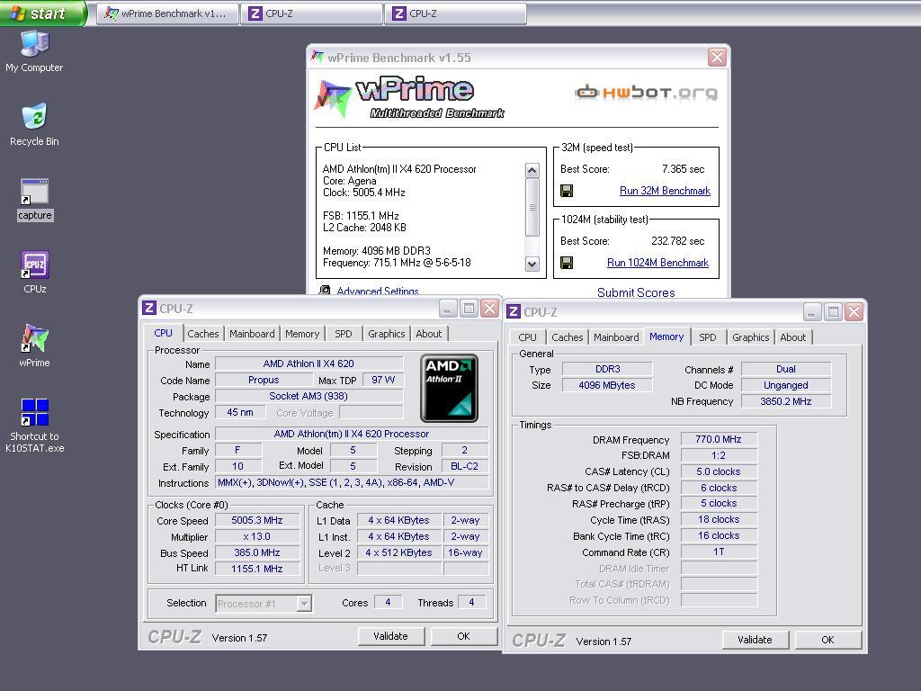Click the right CPU-Z window title icon
The width and height of the screenshot is (921, 691).
point(514,311)
